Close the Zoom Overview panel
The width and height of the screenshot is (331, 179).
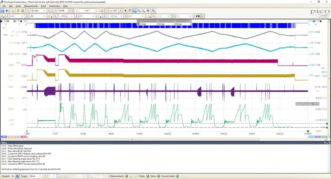318,104
